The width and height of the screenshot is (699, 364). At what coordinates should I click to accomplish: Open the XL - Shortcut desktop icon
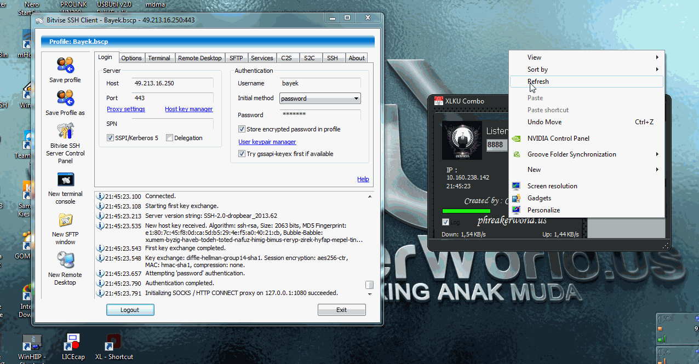pyautogui.click(x=113, y=342)
